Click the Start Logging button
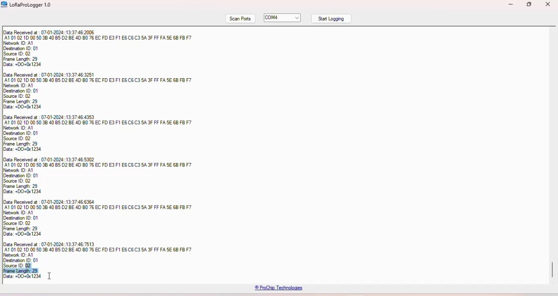 click(331, 19)
